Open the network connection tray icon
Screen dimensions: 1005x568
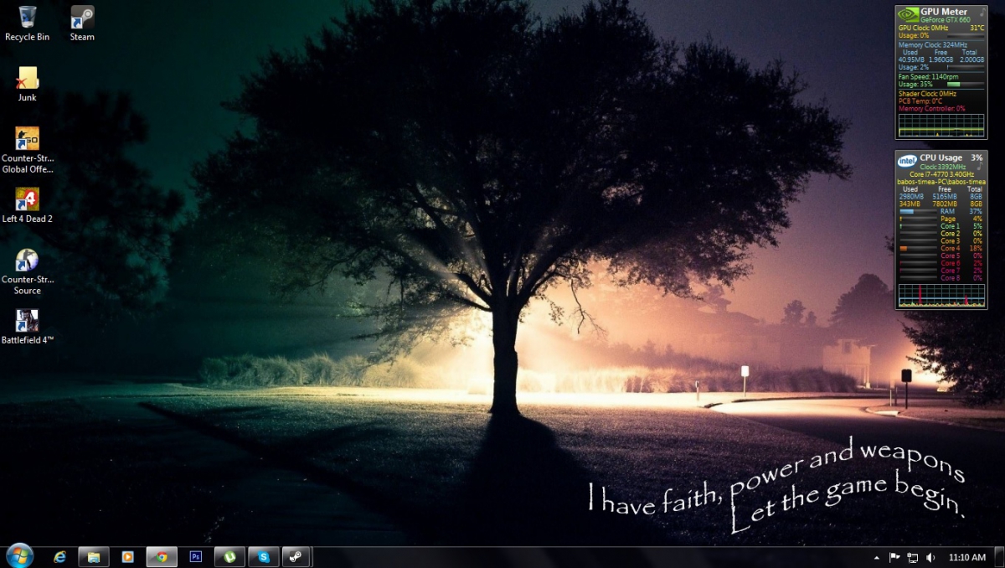click(x=912, y=557)
